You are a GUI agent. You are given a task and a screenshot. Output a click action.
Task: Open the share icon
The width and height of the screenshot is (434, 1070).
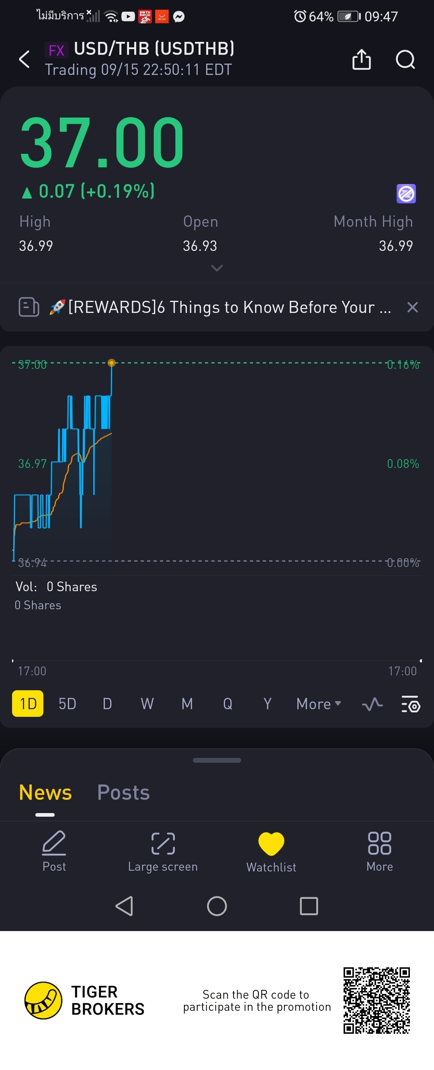[x=361, y=59]
